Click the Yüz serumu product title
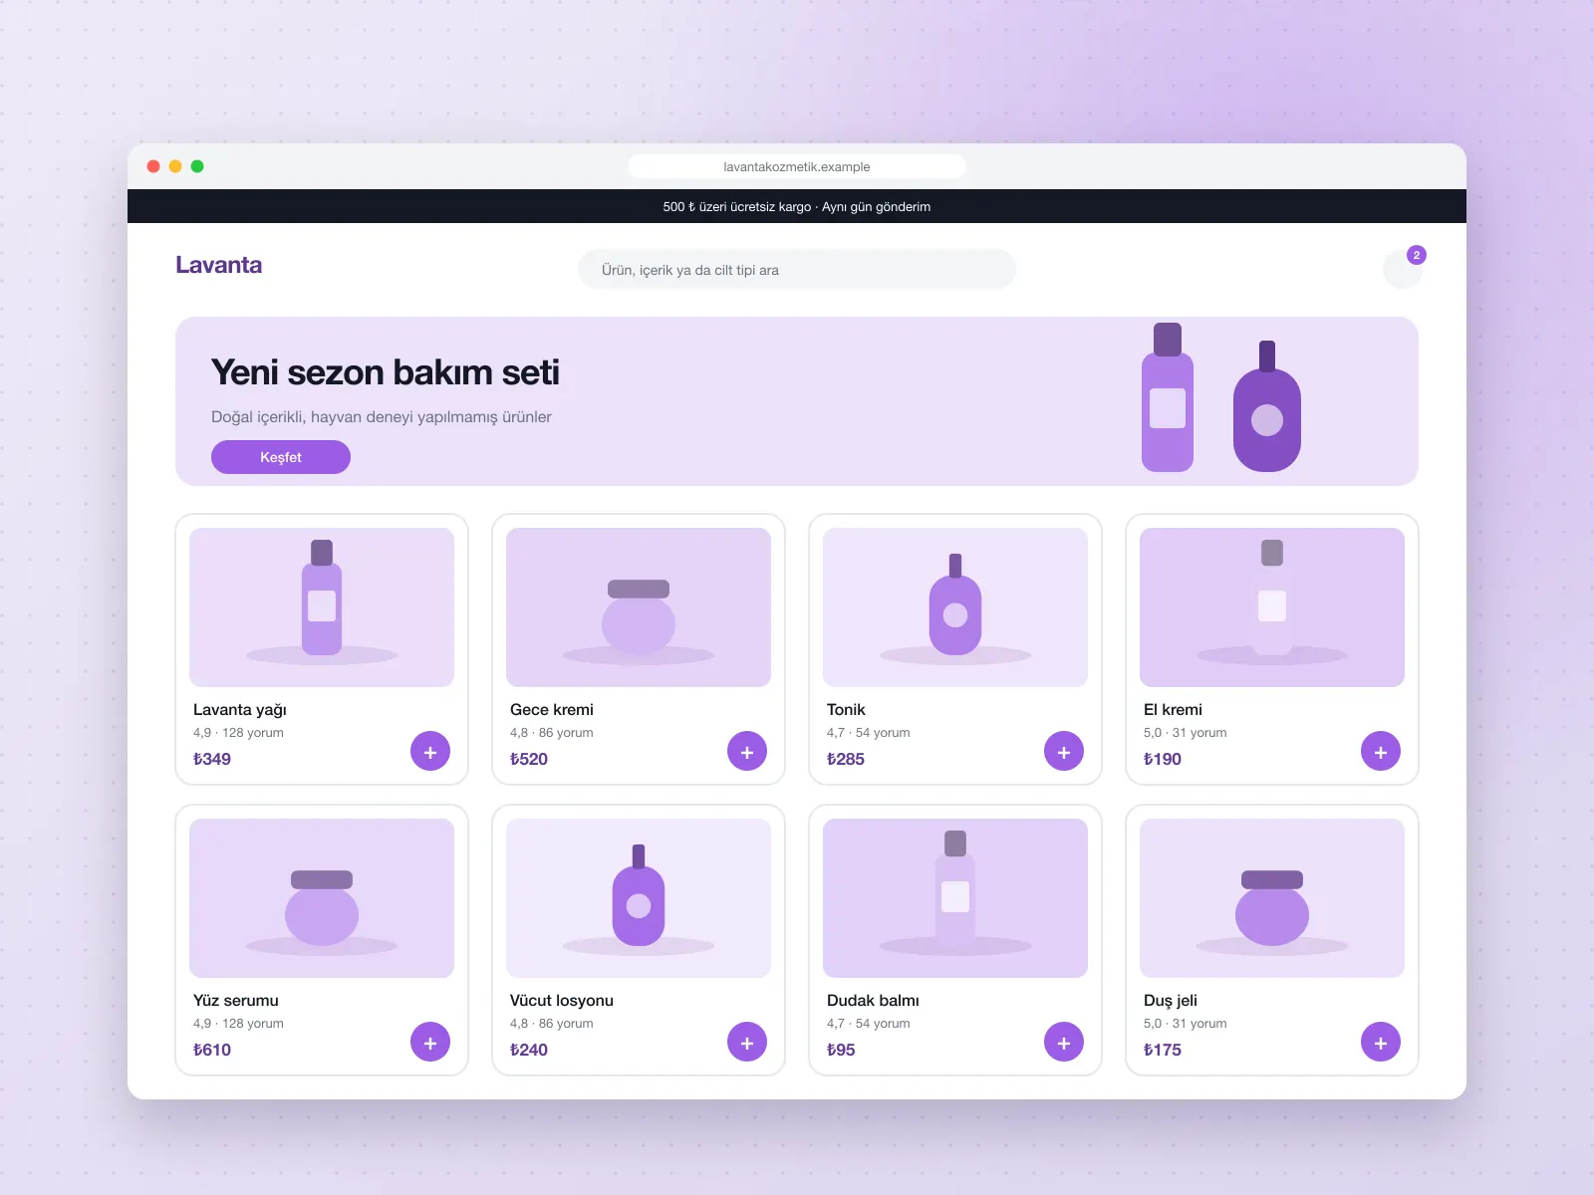 tap(236, 1001)
